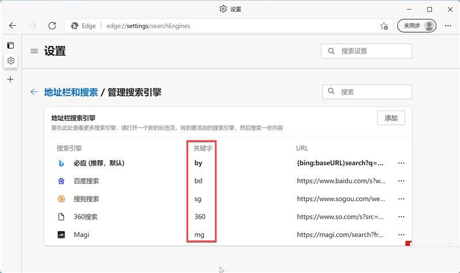
Task: Click the 关键字 column header
Action: (x=203, y=148)
